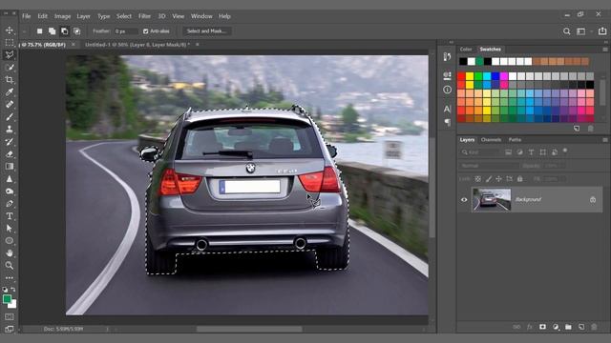Pick the red swatch in Swatches panel

pyautogui.click(x=461, y=76)
